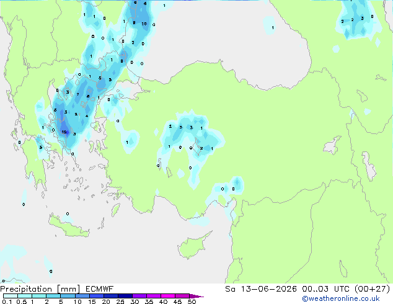Click the above-50 arrow tip of legend
The height and width of the screenshot is (304, 393).
[196, 296]
